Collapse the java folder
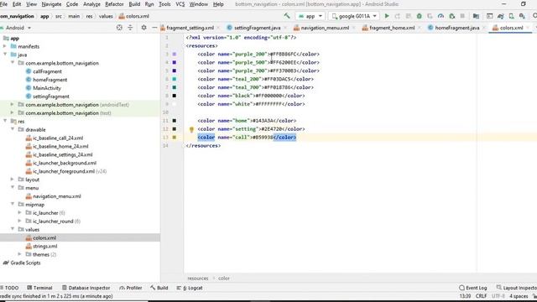This screenshot has width=537, height=302. [5, 55]
